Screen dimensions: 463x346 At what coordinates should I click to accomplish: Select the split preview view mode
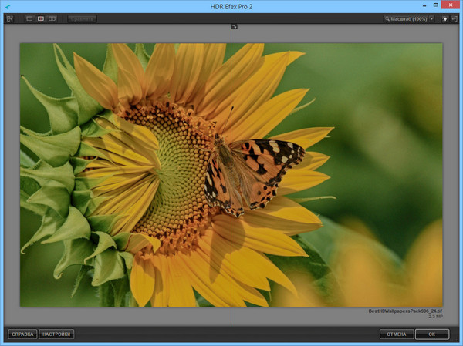(x=40, y=18)
